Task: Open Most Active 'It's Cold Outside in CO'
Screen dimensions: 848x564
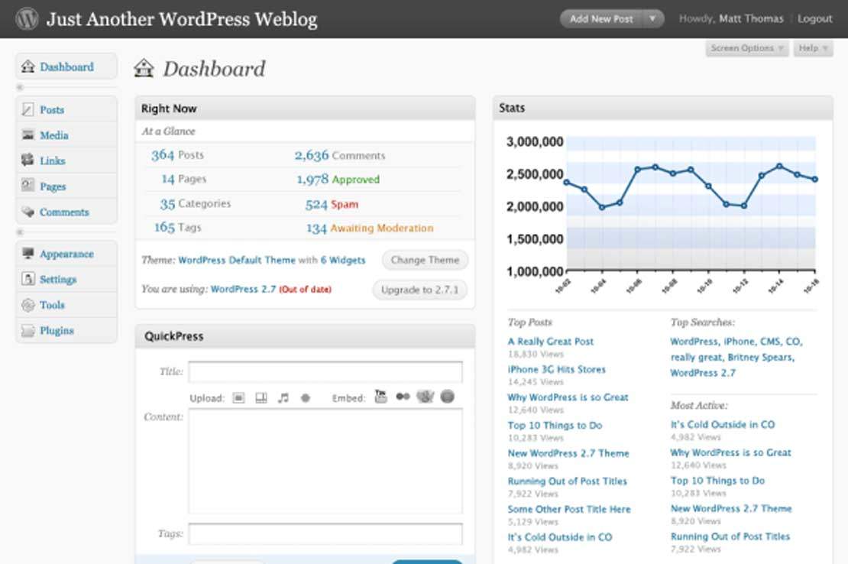Action: point(723,424)
